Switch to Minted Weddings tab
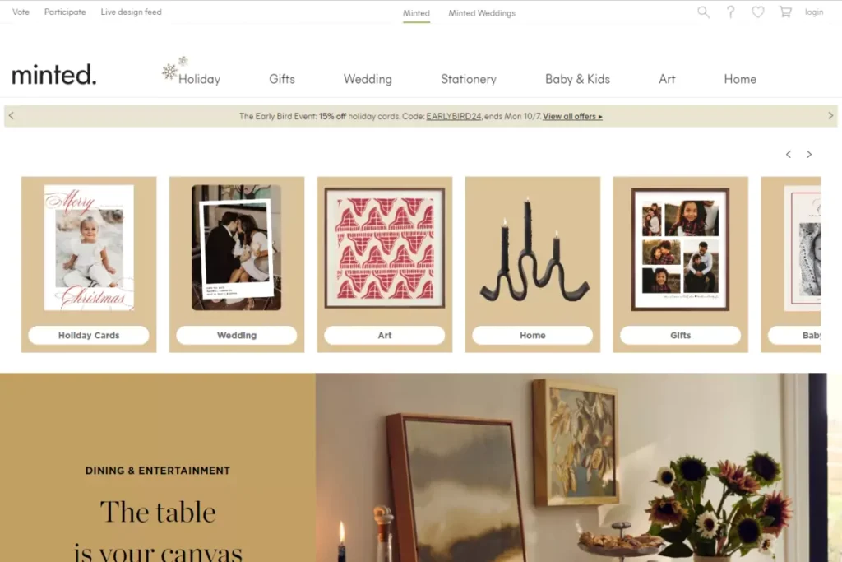 coord(482,13)
